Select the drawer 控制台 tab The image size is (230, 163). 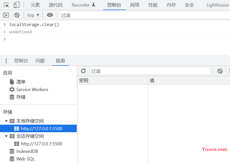[x=21, y=61]
